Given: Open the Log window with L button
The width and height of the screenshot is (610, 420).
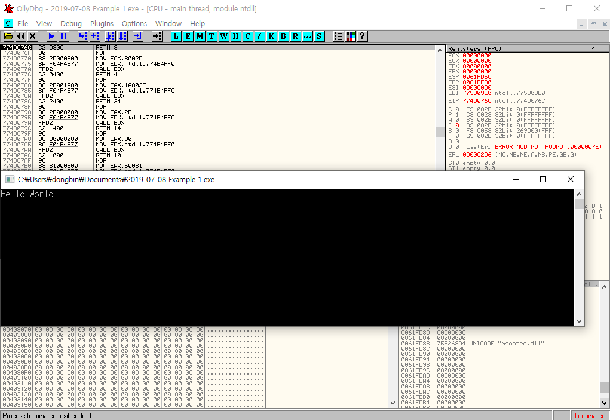Looking at the screenshot, I should [x=176, y=36].
